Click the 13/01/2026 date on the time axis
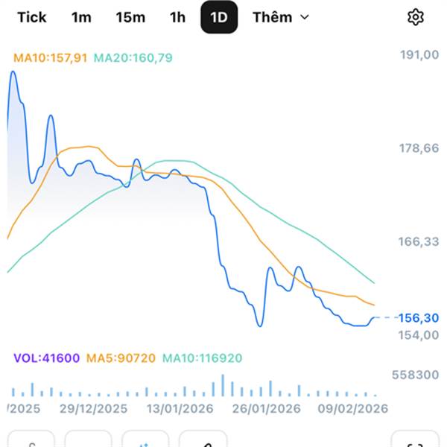 point(179,409)
